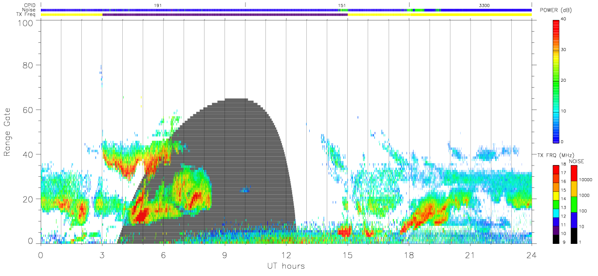Click the yellow segment of TX FRQ scale
Screen dimensions: 598x276
tap(556, 195)
